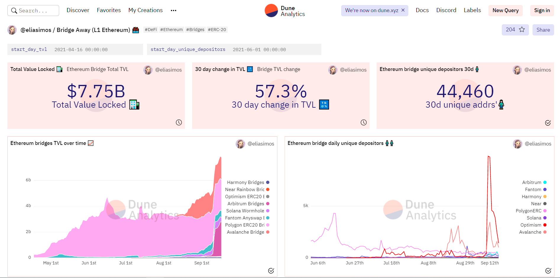Click the #DeFi tag
The height and width of the screenshot is (278, 560).
[x=151, y=30]
